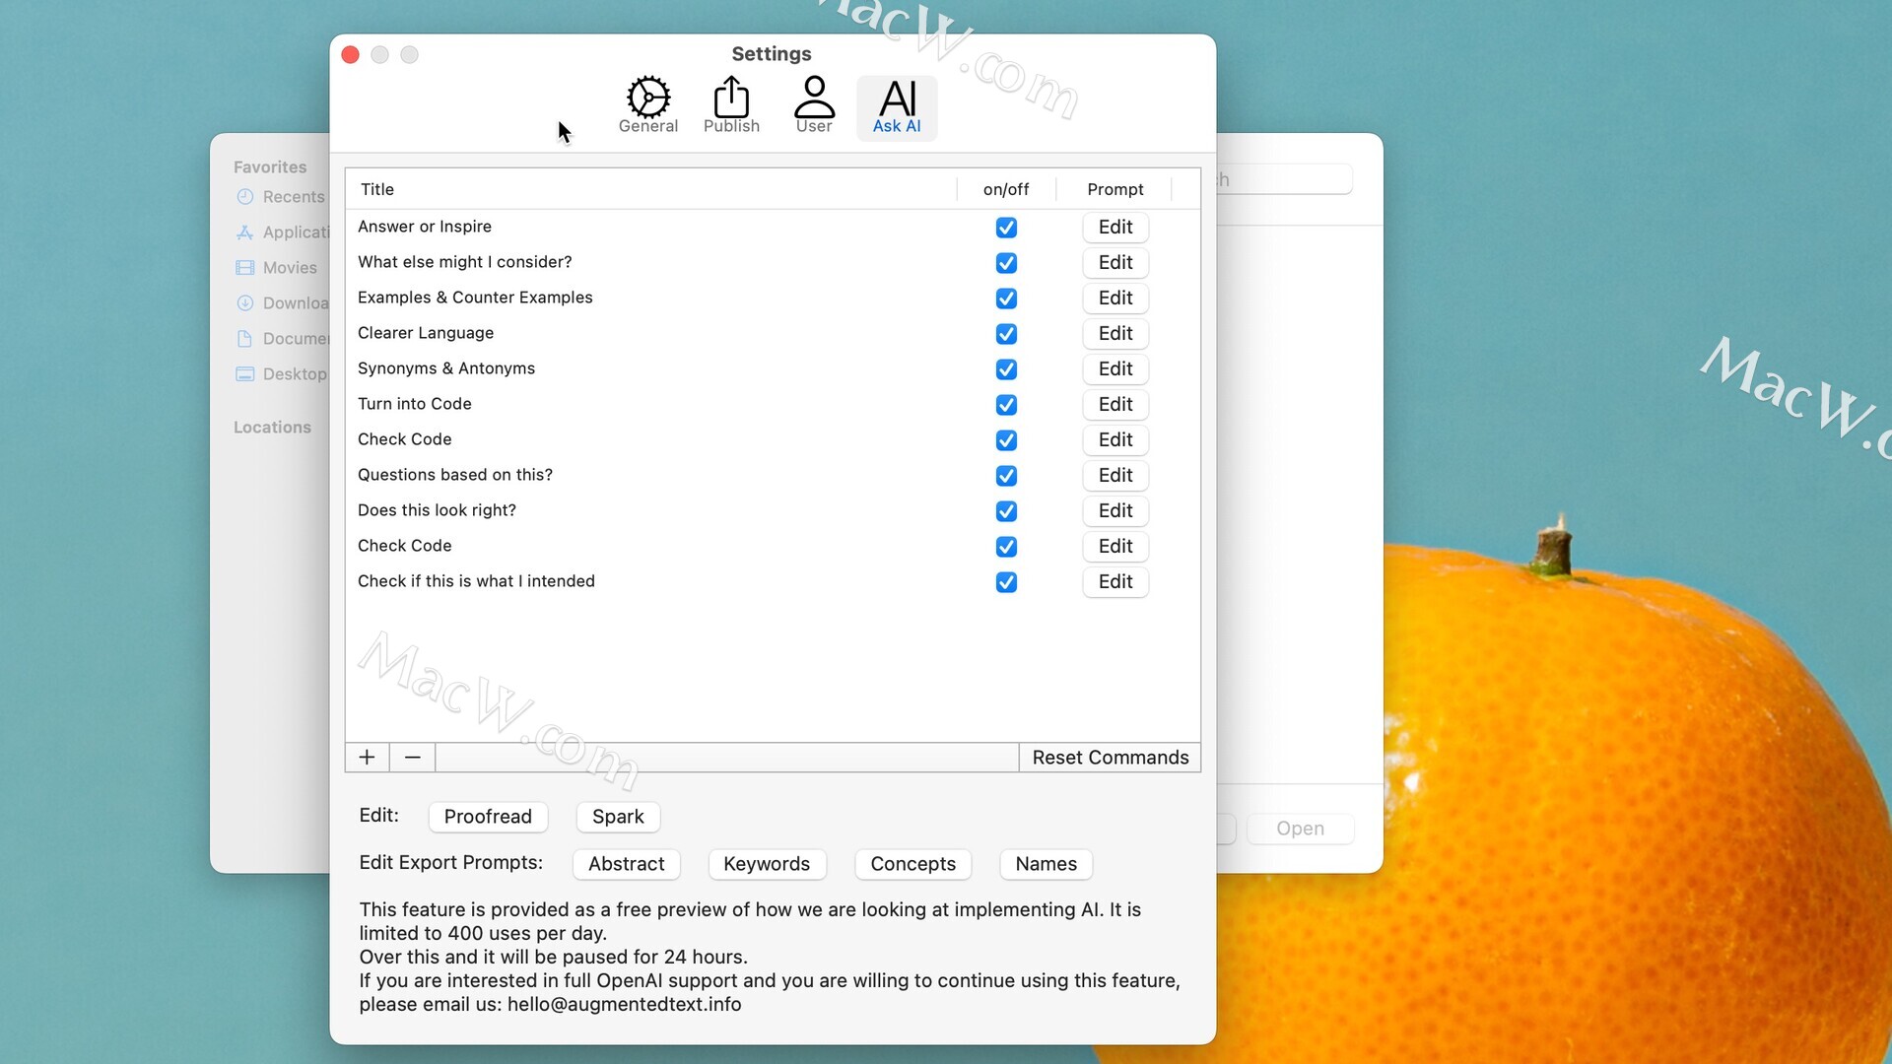Click Downloads icon in Finder sidebar
Image resolution: width=1892 pixels, height=1064 pixels.
(x=245, y=303)
